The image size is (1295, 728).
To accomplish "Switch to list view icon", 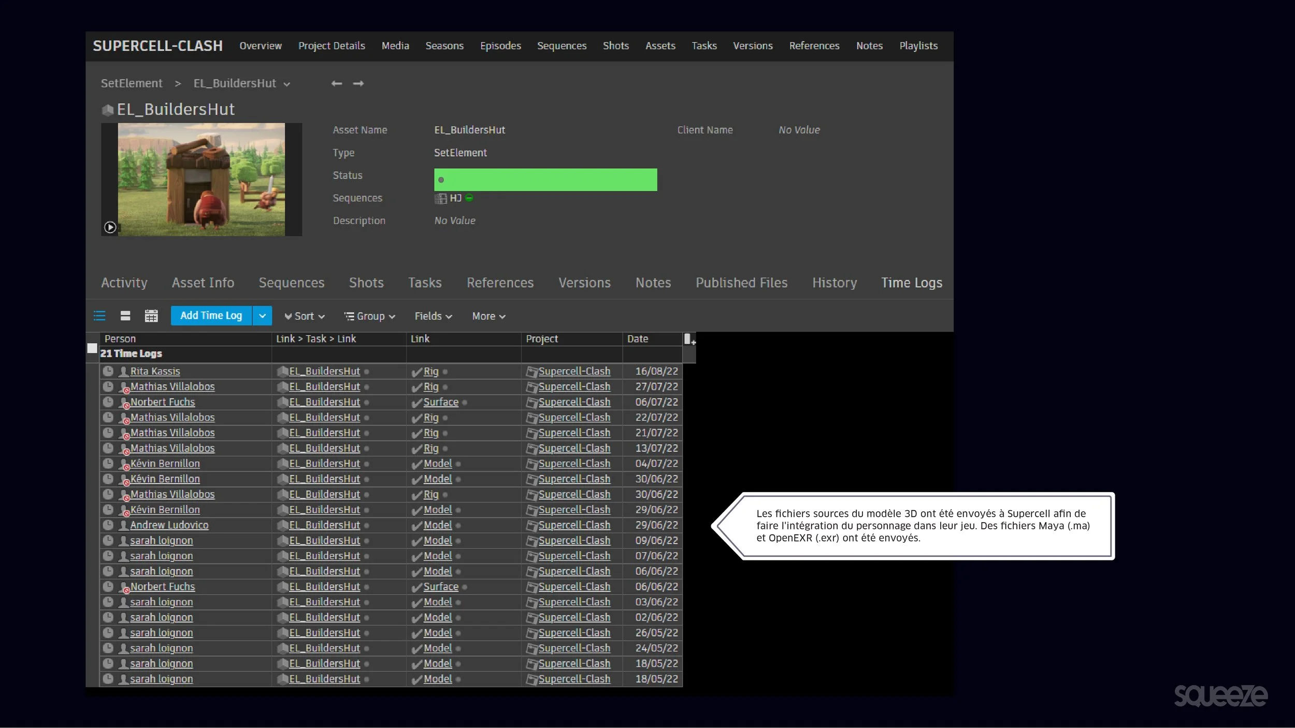I will click(x=99, y=316).
